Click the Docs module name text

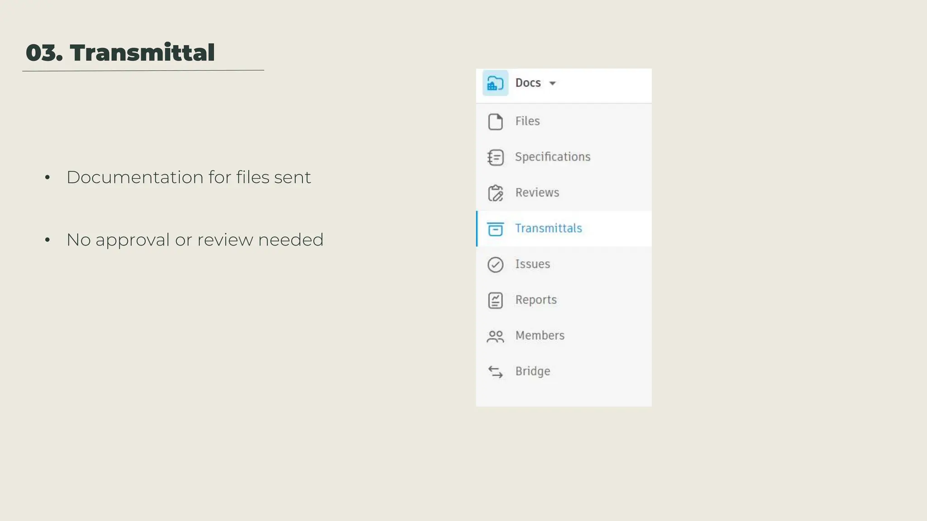[x=528, y=83]
